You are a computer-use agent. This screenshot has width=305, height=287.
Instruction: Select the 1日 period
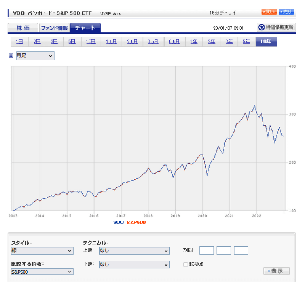19,41
